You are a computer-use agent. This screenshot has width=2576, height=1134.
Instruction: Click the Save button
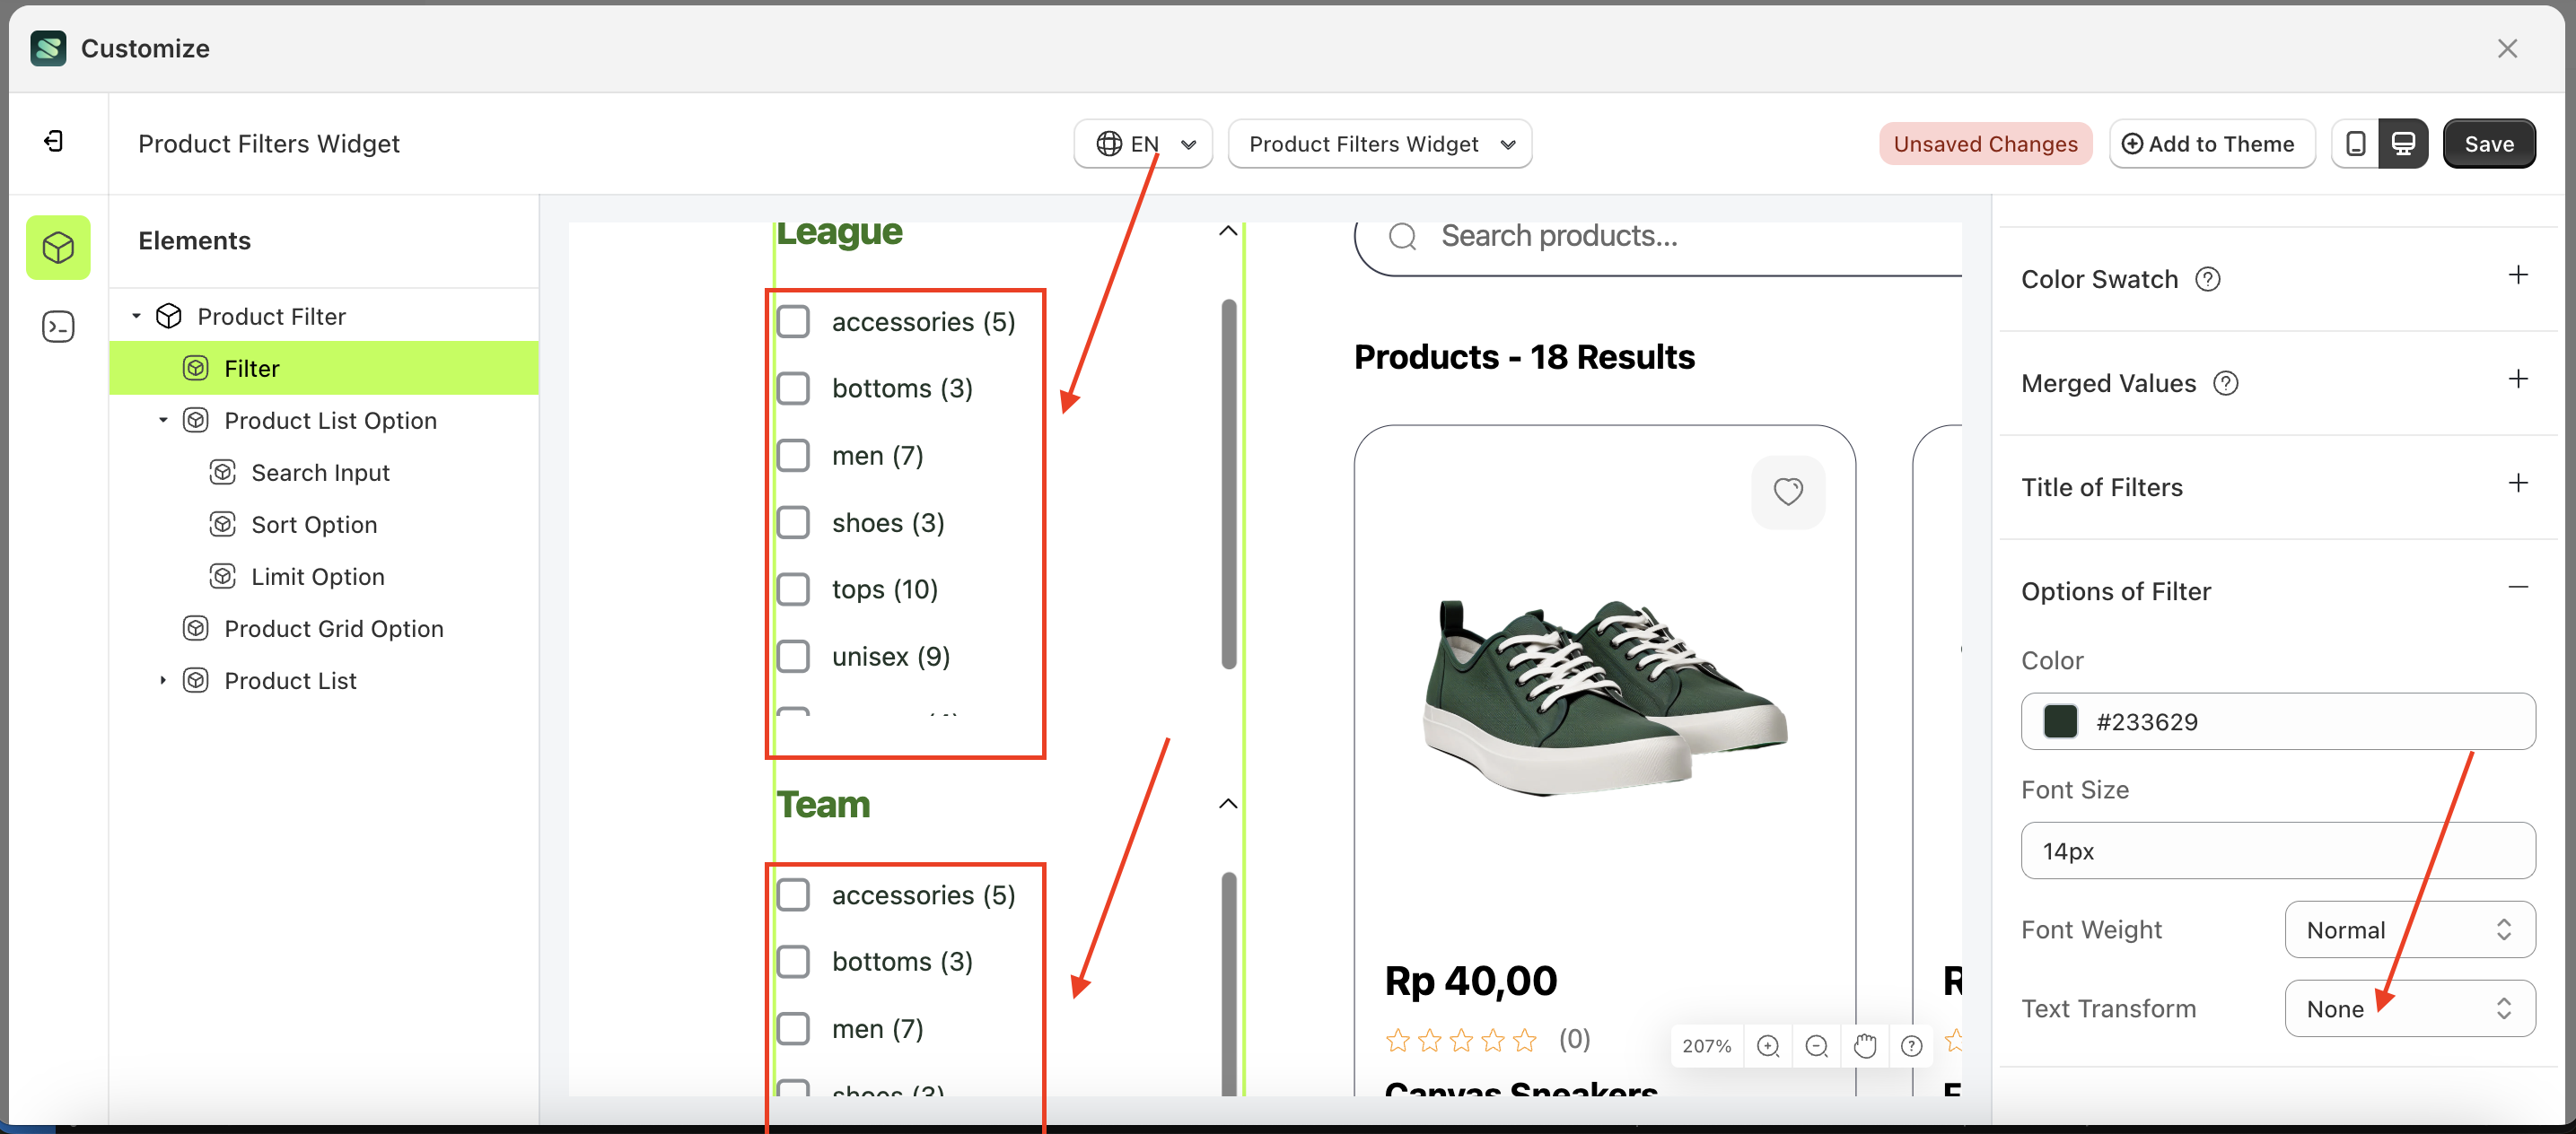click(x=2487, y=144)
